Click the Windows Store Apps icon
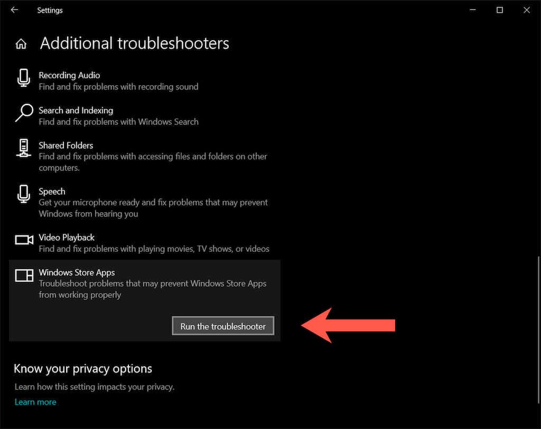 click(24, 275)
